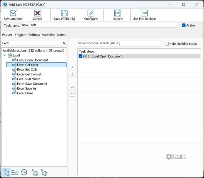Screen dimensions: 204x178
Task: Click the red Cancel icon
Action: [37, 13]
